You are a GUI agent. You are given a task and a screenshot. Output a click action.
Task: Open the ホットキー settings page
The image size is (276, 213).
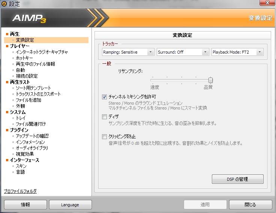point(24,58)
